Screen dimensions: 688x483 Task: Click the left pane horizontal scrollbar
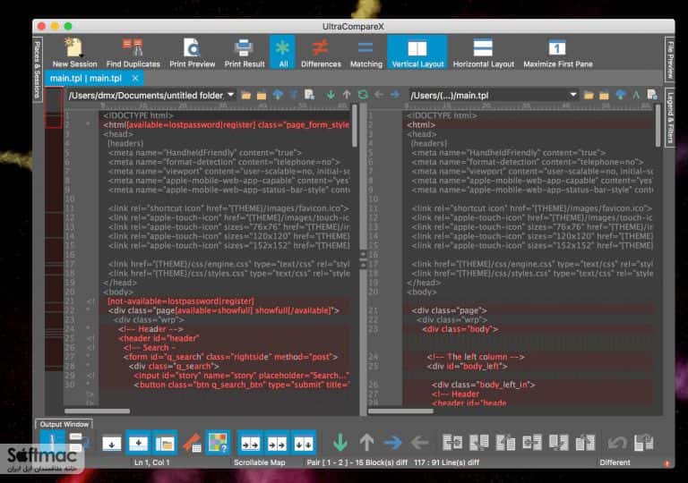coord(98,411)
